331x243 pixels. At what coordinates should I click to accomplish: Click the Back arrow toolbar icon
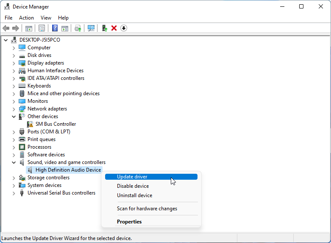click(x=6, y=28)
